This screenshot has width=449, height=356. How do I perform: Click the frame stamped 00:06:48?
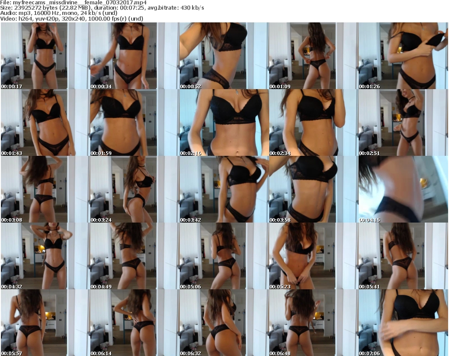pos(313,323)
